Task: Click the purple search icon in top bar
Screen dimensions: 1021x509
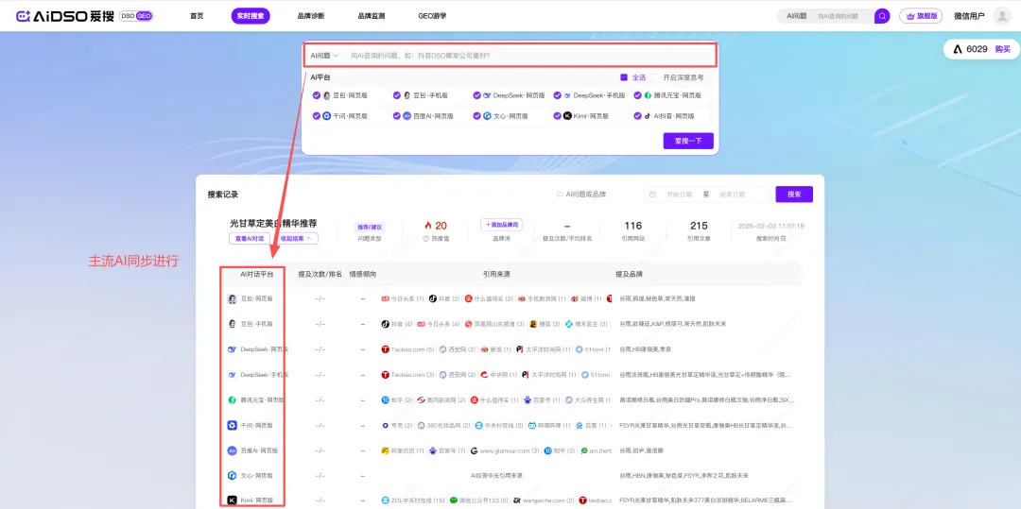Action: [x=882, y=16]
